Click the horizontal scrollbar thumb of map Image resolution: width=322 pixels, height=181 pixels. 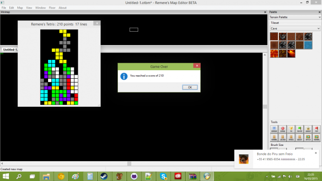click(129, 164)
